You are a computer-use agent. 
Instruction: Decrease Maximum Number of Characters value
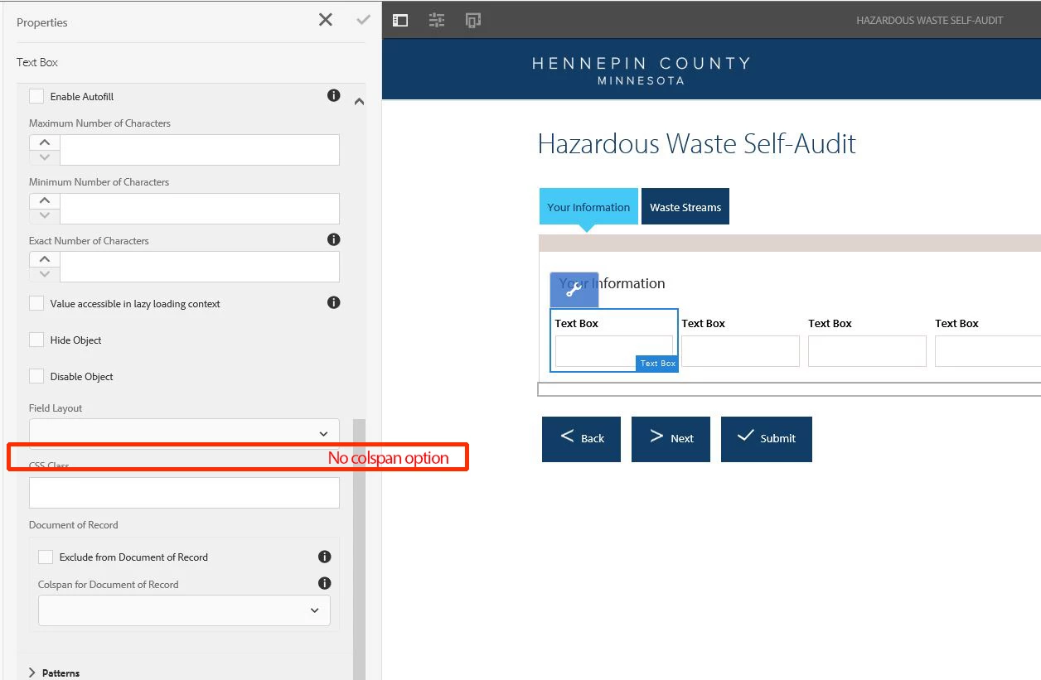[45, 157]
